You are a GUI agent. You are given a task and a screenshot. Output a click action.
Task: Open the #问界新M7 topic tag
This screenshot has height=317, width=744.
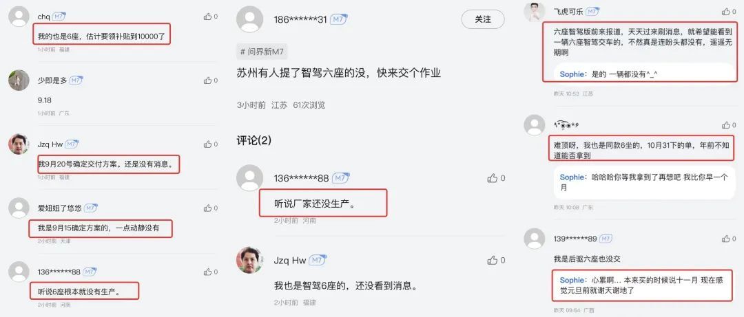[262, 52]
